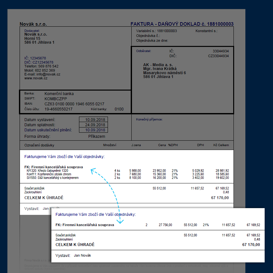
Task: Click DPH amount 3 225,60
Action: pyautogui.click(x=198, y=174)
